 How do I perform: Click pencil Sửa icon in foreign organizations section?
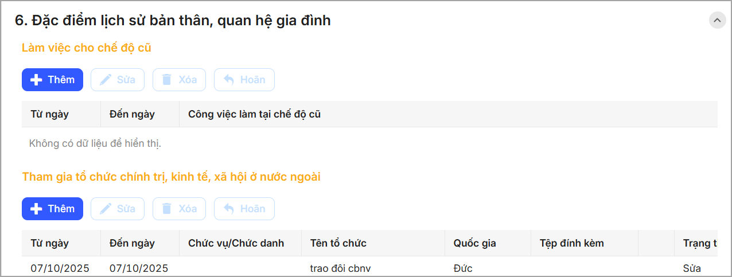point(106,209)
